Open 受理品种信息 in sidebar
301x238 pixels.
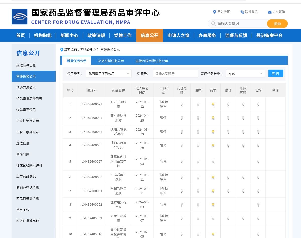pos(34,65)
